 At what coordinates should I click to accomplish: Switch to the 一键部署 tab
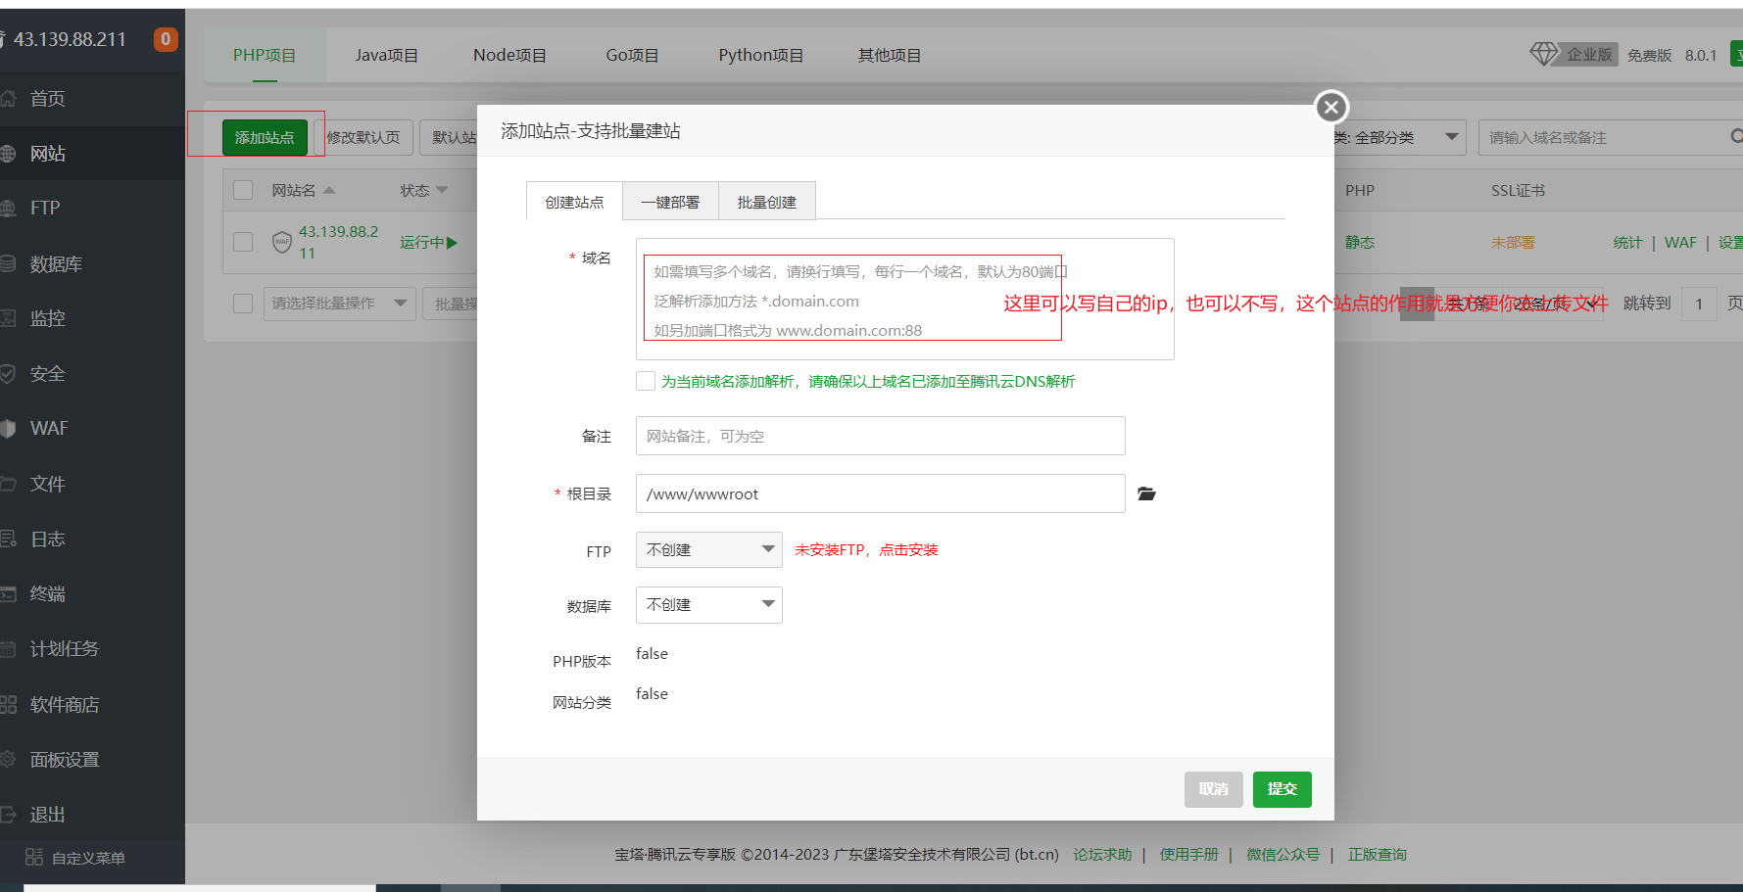click(x=670, y=203)
